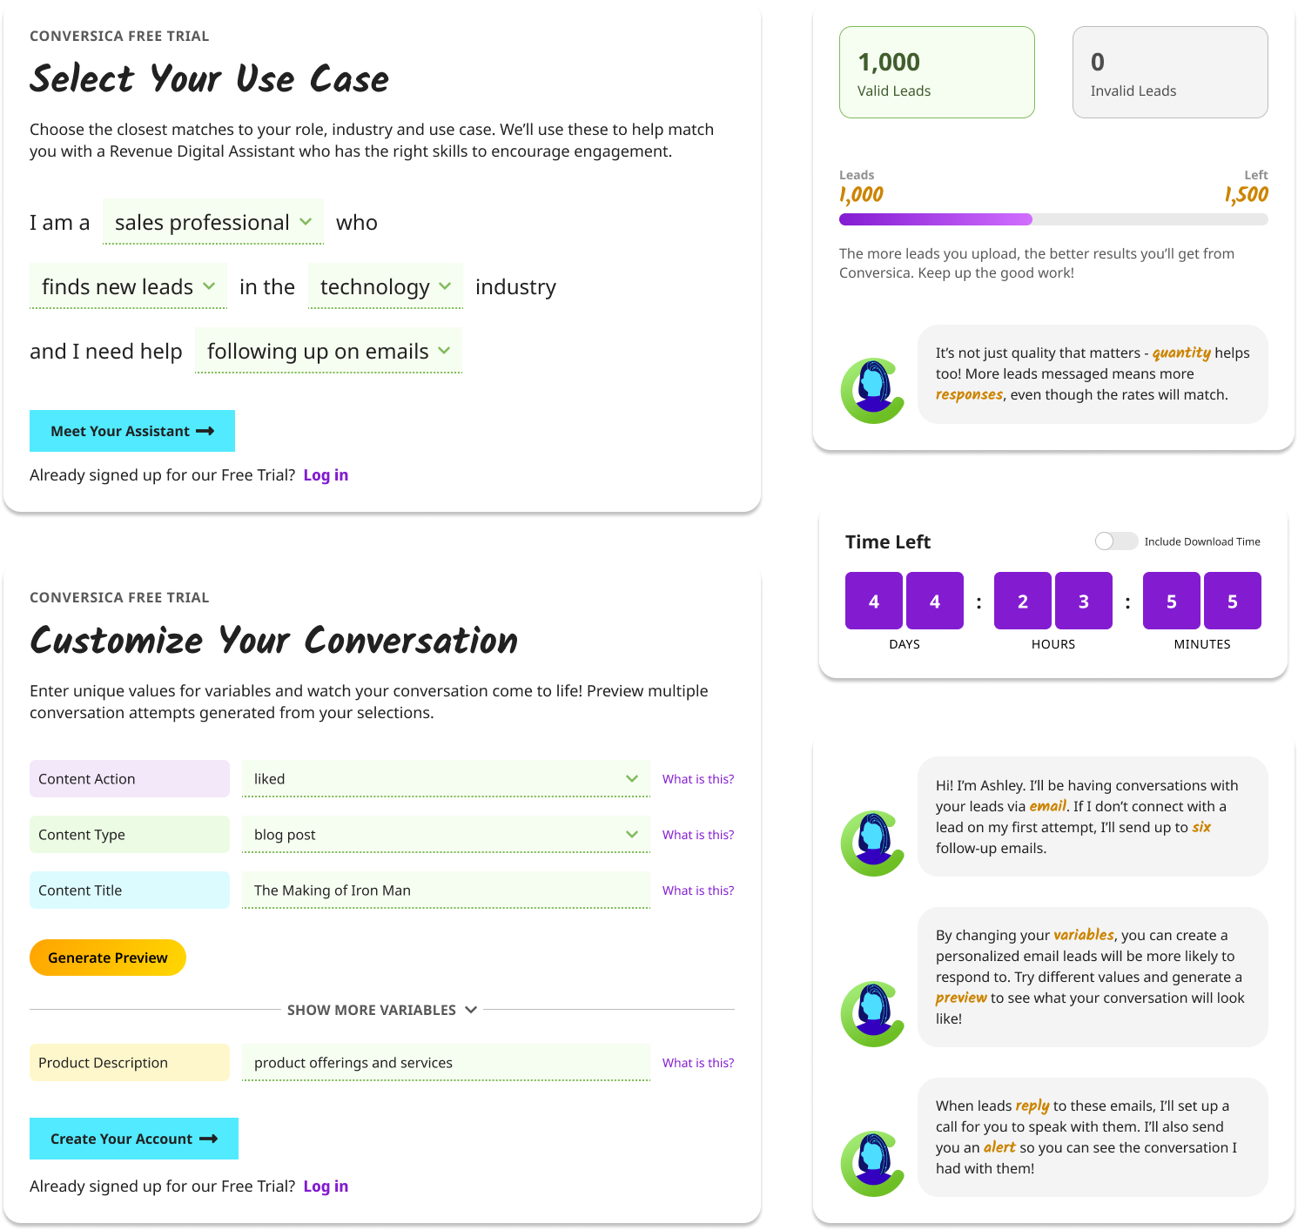
Task: Expand the Content Action liked dropdown
Action: tap(446, 779)
